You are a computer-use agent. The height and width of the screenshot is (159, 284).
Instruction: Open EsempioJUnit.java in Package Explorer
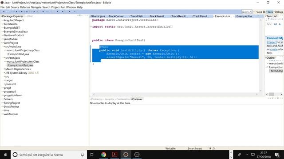click(x=19, y=54)
